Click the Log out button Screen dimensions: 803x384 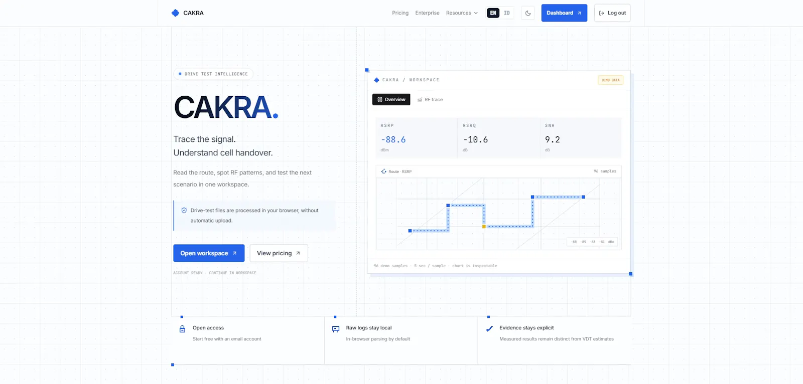click(612, 13)
